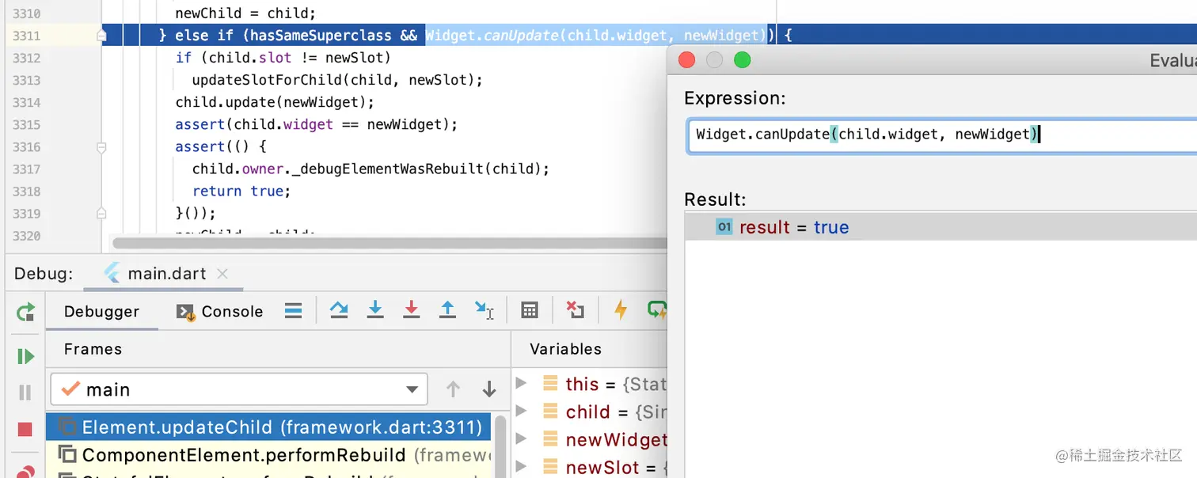
Task: Open the main thread dropdown
Action: tap(239, 389)
